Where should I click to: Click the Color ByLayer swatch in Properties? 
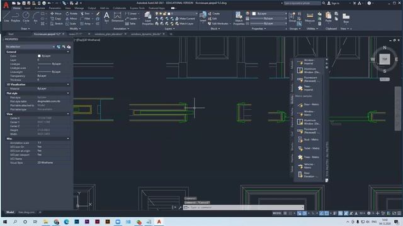[x=39, y=56]
